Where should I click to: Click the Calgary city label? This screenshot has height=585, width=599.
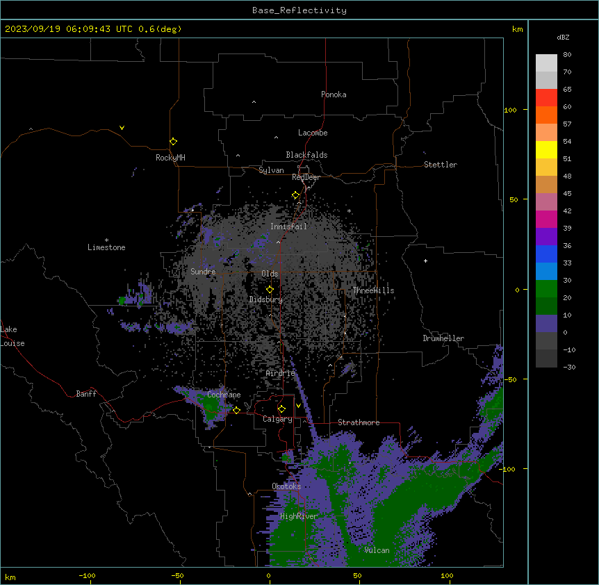point(278,419)
